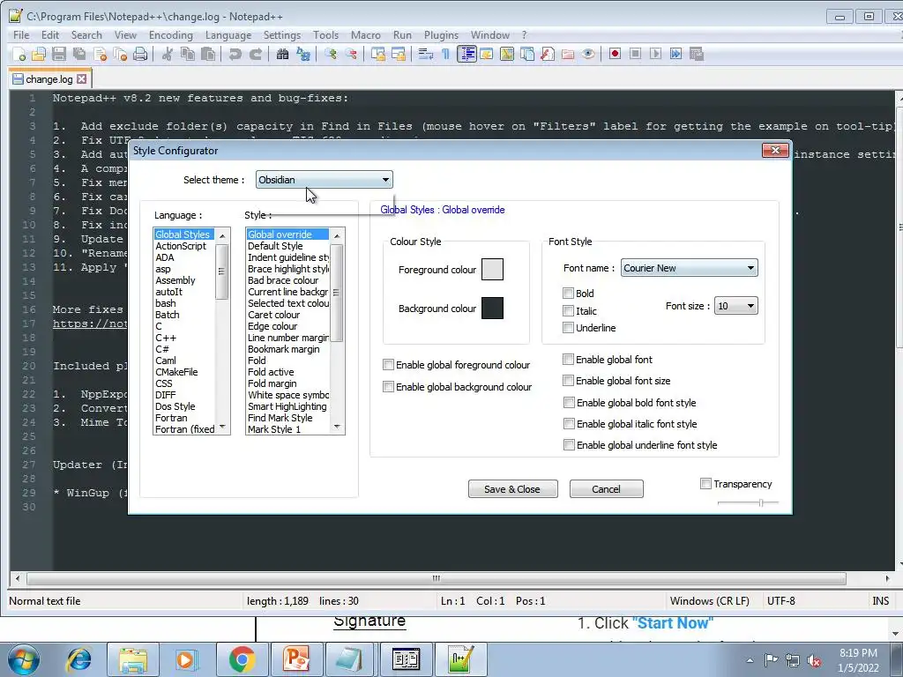
Task: Click the New file toolbar icon
Action: 19,54
